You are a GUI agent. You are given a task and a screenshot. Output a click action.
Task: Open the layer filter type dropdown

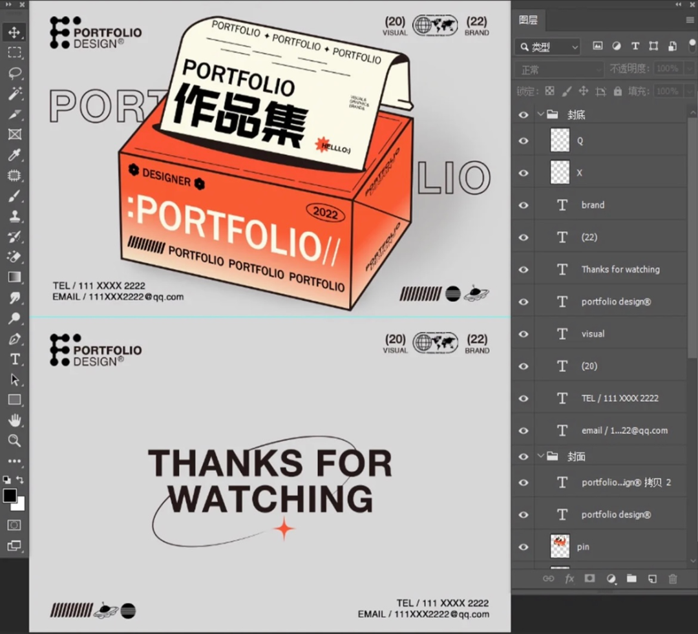click(x=548, y=47)
